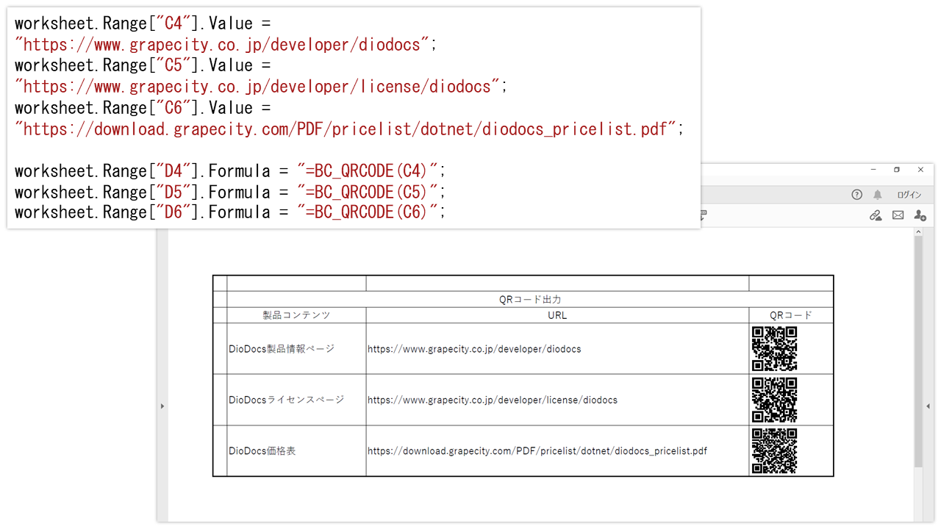Click the code line with Range["C6"].Value
The width and height of the screenshot is (941, 529).
tap(143, 108)
